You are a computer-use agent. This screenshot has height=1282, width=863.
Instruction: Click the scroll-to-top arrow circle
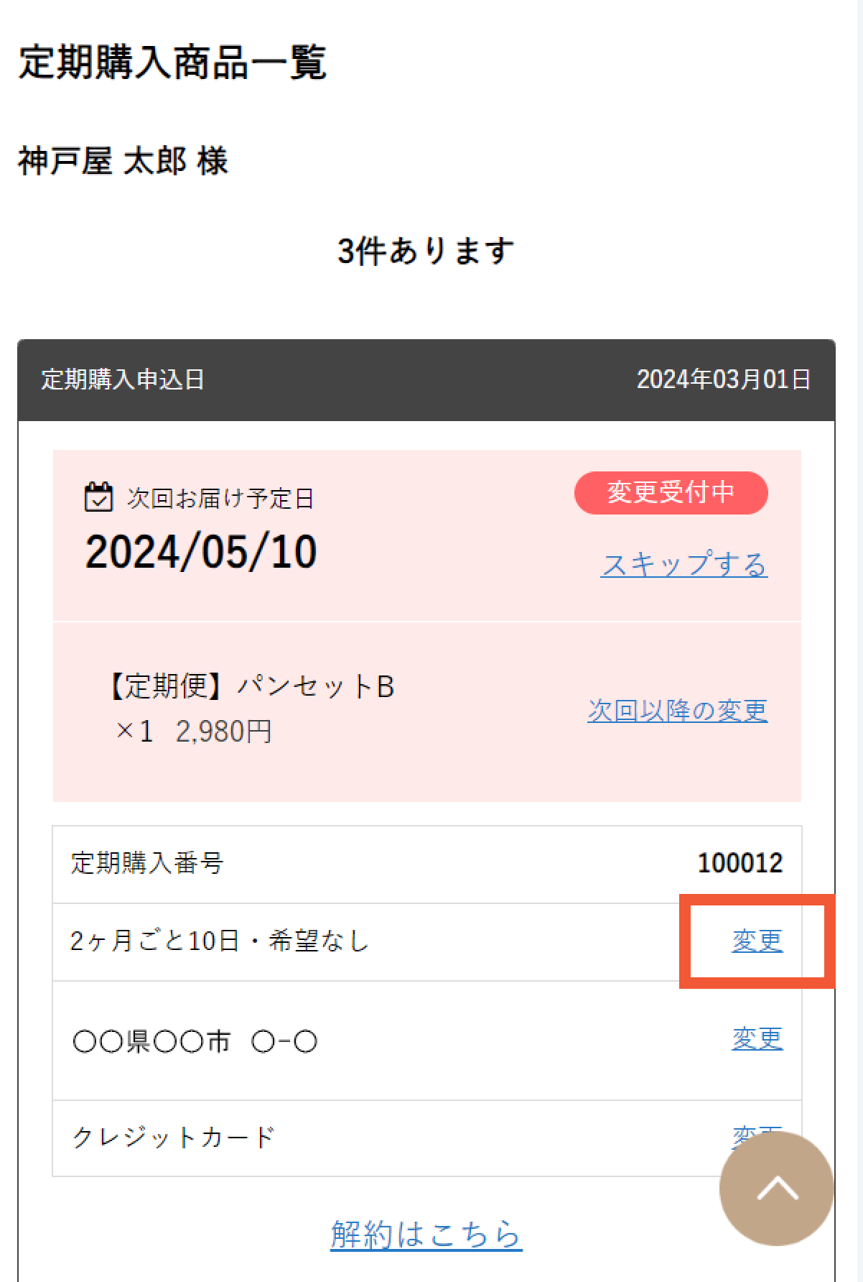[778, 1189]
